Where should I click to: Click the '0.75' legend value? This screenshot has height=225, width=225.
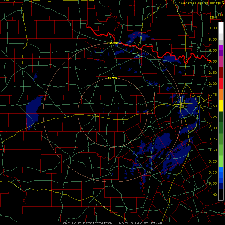tap(213, 139)
